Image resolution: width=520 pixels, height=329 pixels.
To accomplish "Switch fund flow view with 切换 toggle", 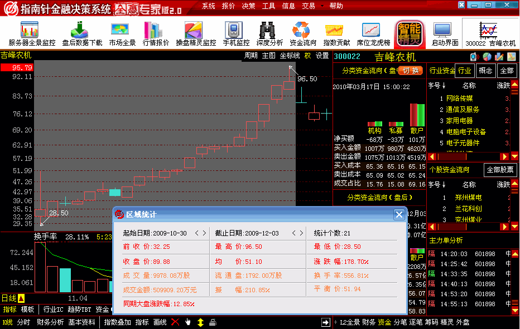I will 410,71.
